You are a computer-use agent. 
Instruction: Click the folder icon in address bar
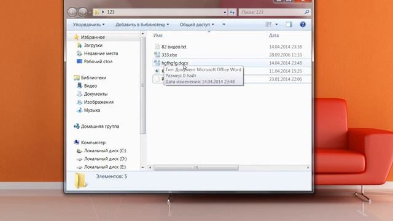tap(97, 12)
